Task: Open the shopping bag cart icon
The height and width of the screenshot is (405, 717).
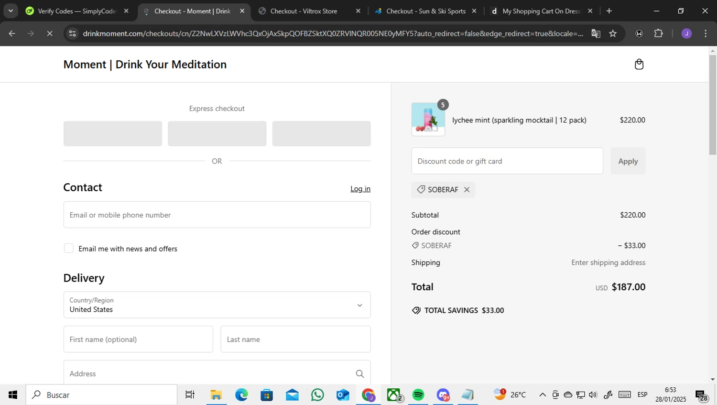Action: click(x=639, y=64)
